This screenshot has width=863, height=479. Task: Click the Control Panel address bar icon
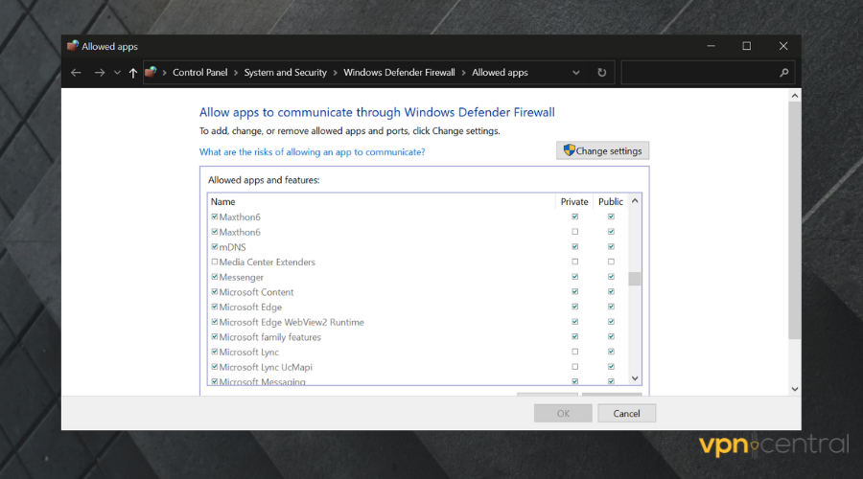pyautogui.click(x=152, y=73)
